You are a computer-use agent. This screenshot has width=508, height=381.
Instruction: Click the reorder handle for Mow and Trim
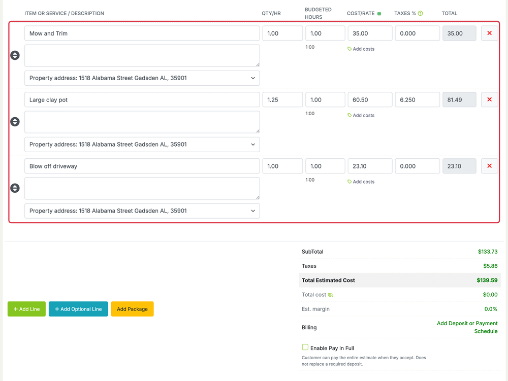(15, 55)
